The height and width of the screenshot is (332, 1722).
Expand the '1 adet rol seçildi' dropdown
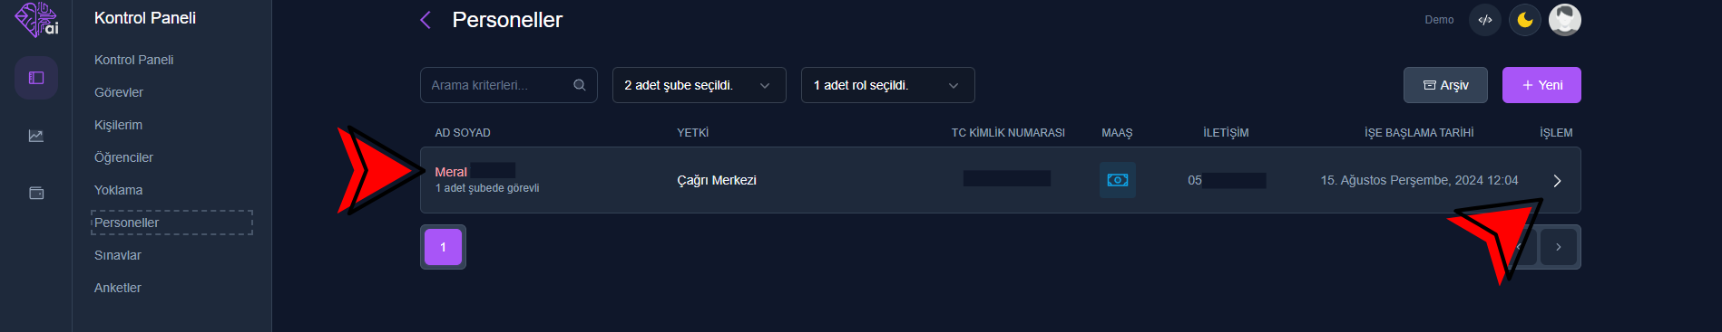pyautogui.click(x=888, y=85)
